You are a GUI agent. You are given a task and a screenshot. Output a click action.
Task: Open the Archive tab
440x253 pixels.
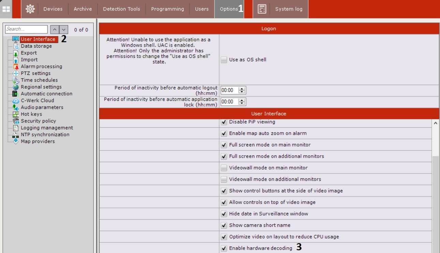[x=83, y=9]
